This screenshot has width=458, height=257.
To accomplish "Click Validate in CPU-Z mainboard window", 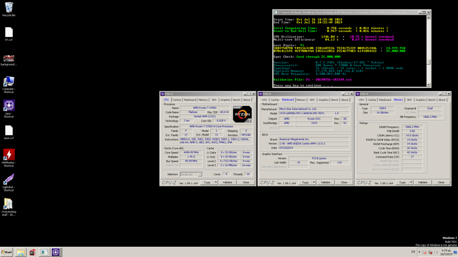I will click(326, 182).
